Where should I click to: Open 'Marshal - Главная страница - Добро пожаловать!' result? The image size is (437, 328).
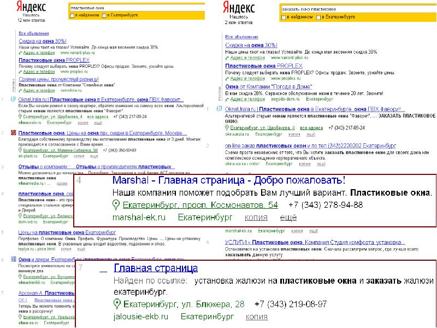[x=229, y=180]
